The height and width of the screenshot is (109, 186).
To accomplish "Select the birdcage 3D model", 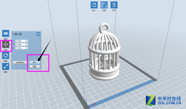I will 104,52.
